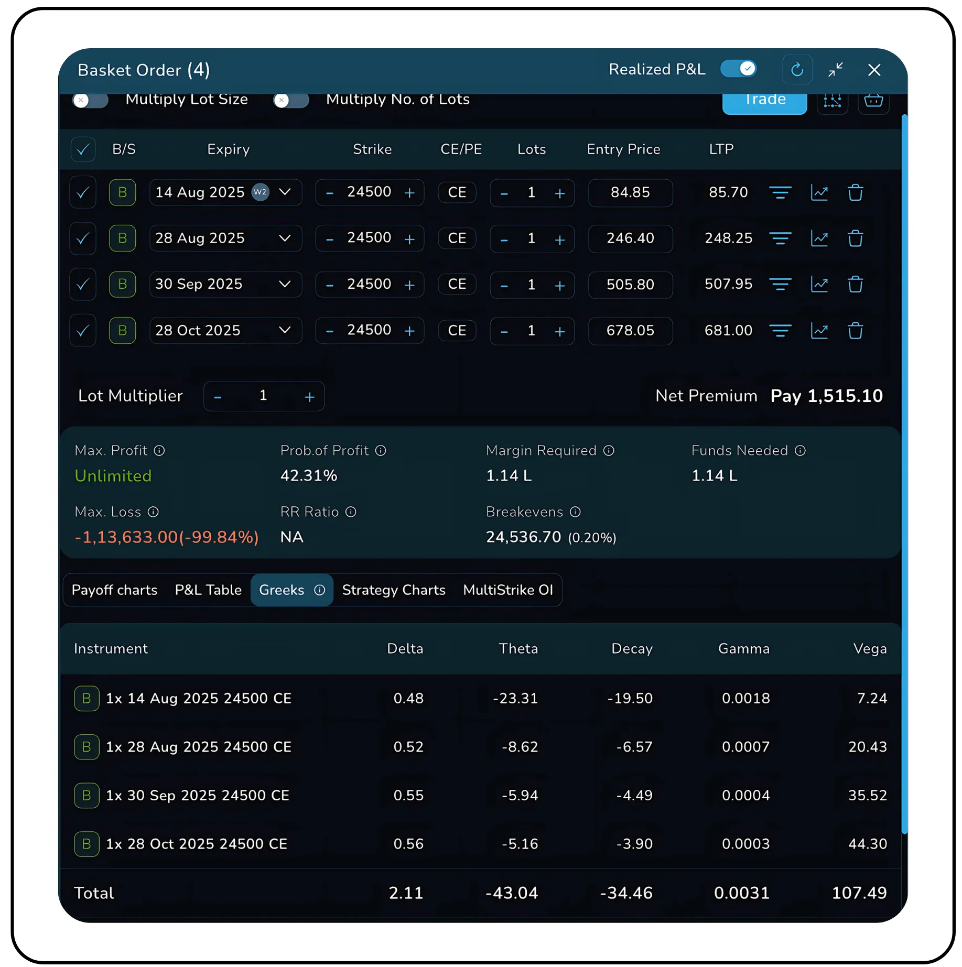
Task: Show info icon on the Greeks tab
Action: click(x=319, y=590)
